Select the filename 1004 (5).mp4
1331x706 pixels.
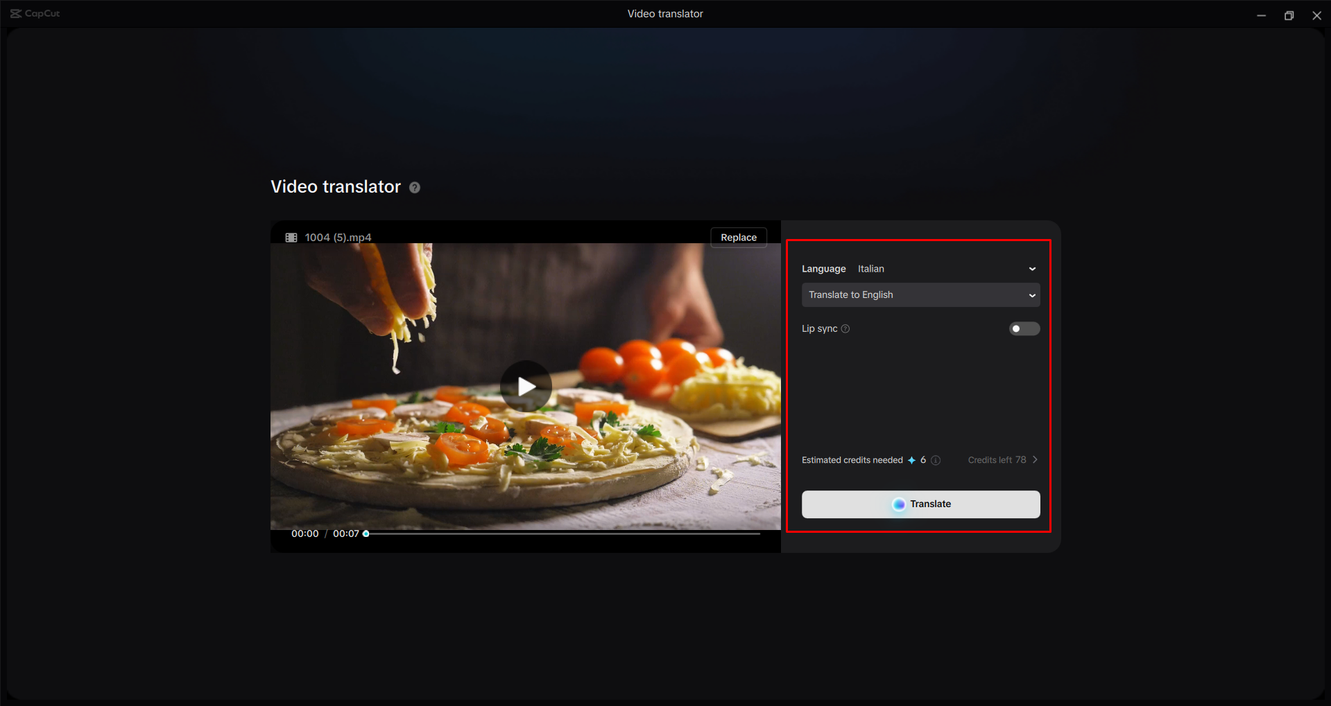click(x=338, y=237)
